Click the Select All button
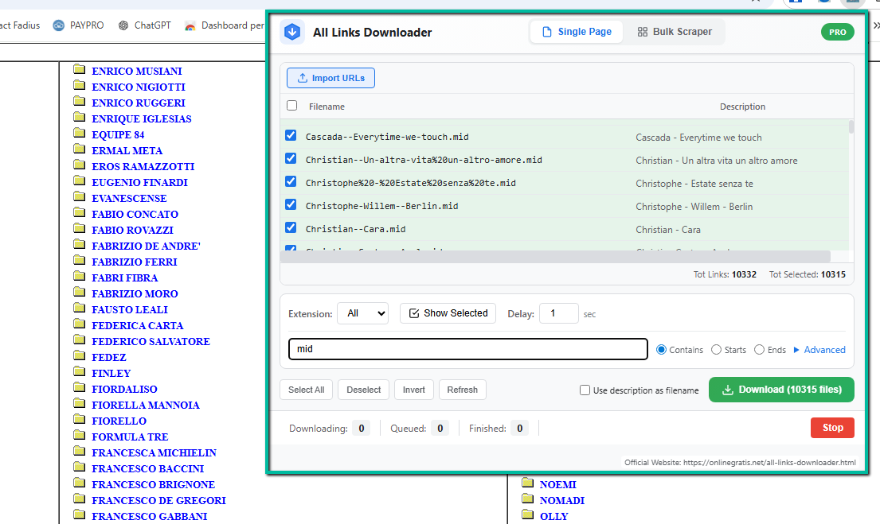880x524 pixels. [307, 390]
